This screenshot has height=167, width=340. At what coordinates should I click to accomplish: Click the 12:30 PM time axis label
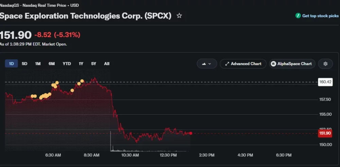[168, 155]
